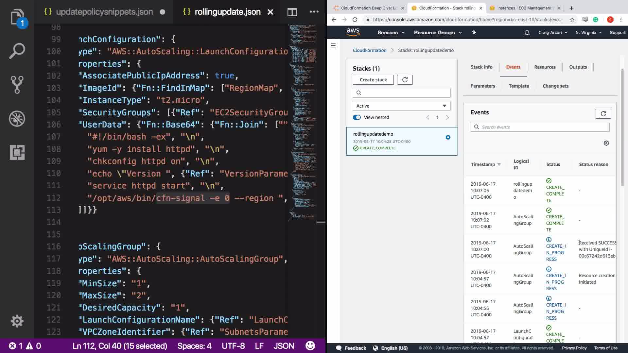Click the Create stack button
The image size is (628, 353).
[373, 80]
